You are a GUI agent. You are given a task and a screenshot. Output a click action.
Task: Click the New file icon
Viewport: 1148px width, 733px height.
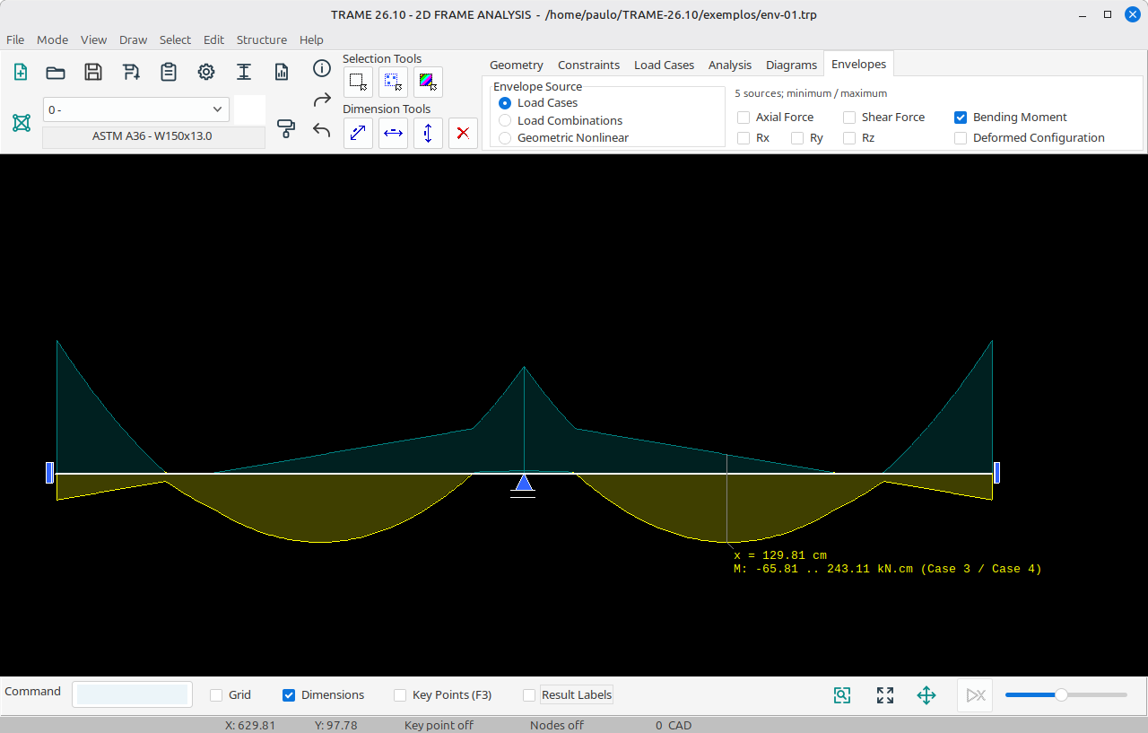[x=21, y=73]
